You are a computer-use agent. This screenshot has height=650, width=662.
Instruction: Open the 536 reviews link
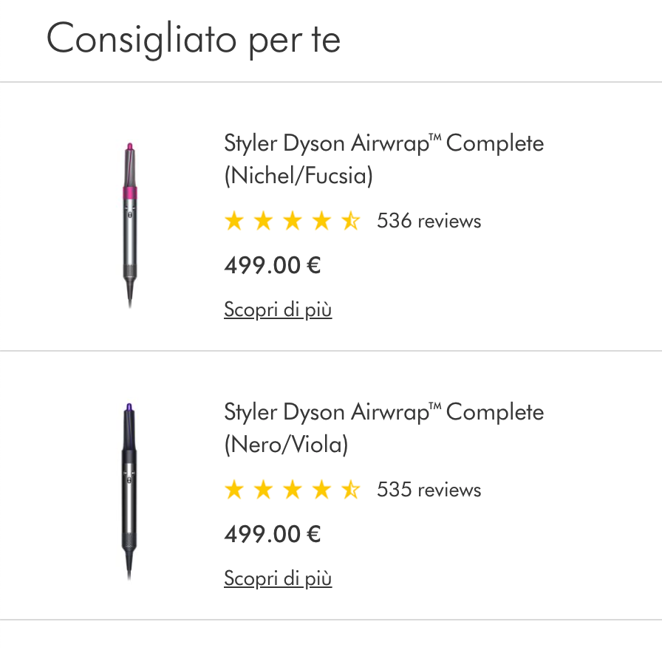pyautogui.click(x=429, y=221)
